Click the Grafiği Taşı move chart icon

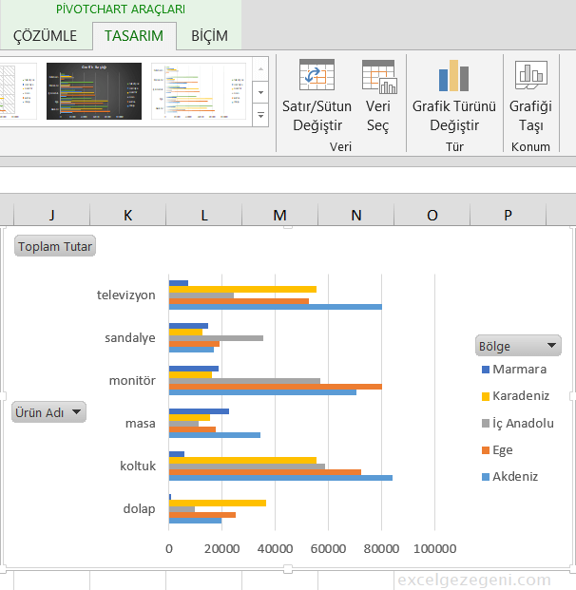(x=530, y=74)
